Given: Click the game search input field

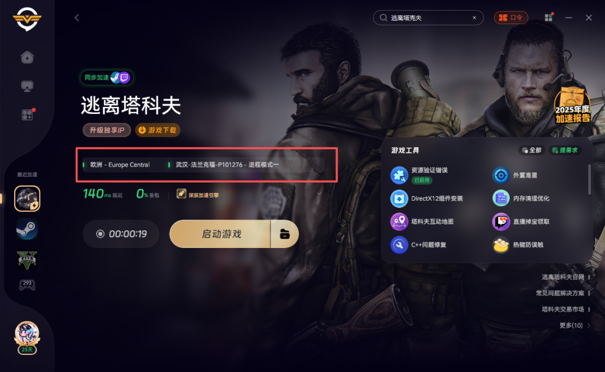Looking at the screenshot, I should point(428,18).
